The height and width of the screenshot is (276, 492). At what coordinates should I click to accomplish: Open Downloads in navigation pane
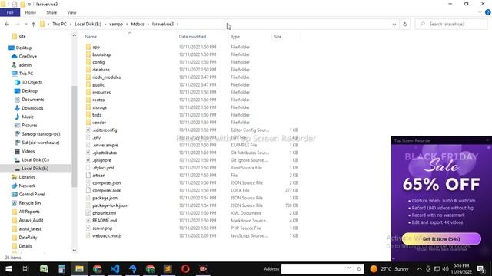pos(32,108)
